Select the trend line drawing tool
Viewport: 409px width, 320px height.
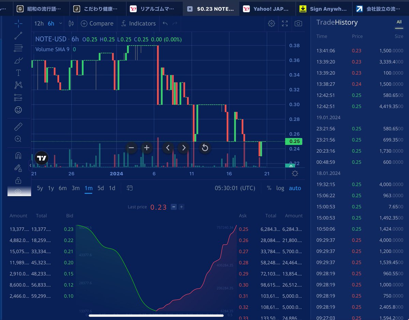(18, 35)
